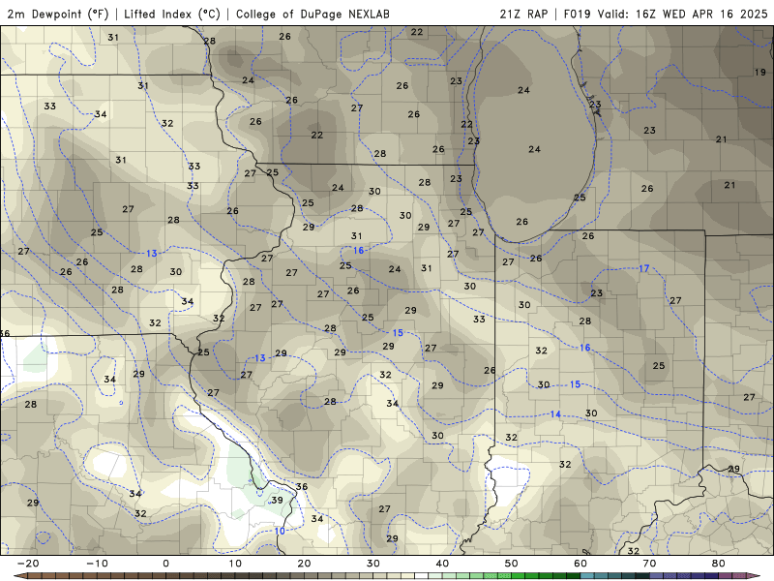Select the -10 label on color scale
The height and width of the screenshot is (581, 774).
[x=97, y=564]
